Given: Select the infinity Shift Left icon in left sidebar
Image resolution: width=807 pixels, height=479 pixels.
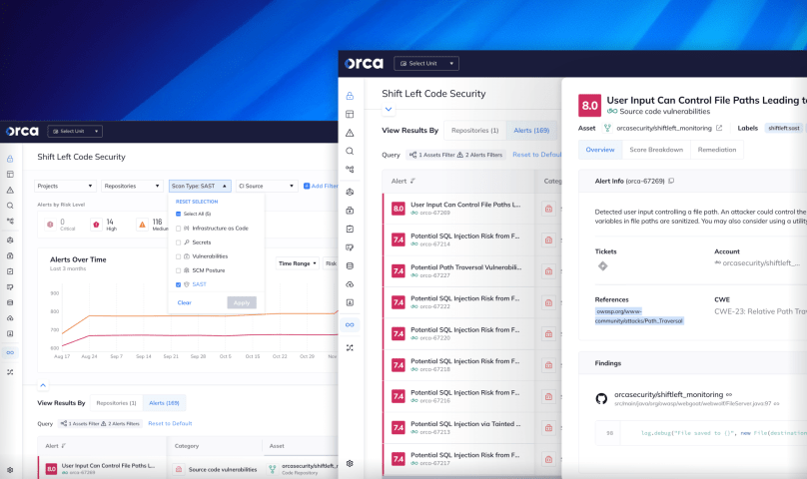Looking at the screenshot, I should (10, 352).
